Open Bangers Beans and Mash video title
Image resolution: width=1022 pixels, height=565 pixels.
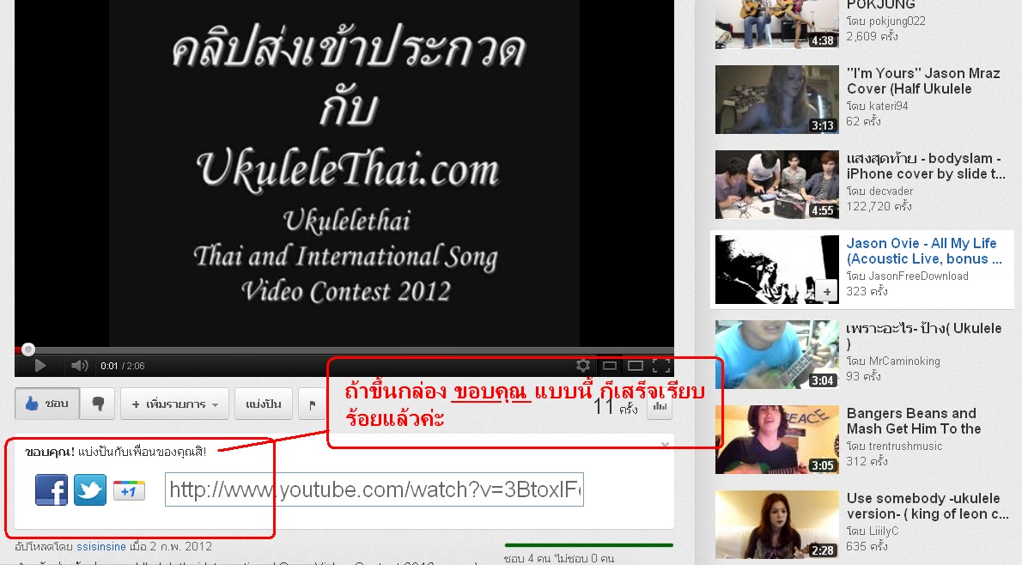(x=913, y=421)
